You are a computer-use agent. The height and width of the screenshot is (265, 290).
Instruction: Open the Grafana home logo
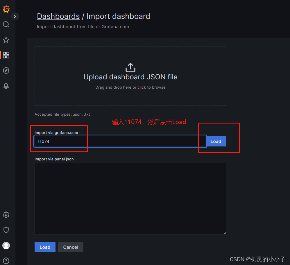tap(6, 9)
